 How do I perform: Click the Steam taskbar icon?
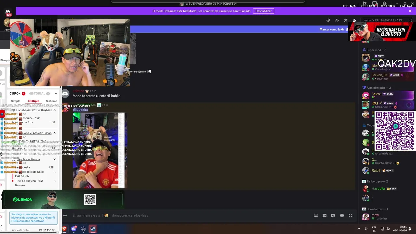(93, 229)
